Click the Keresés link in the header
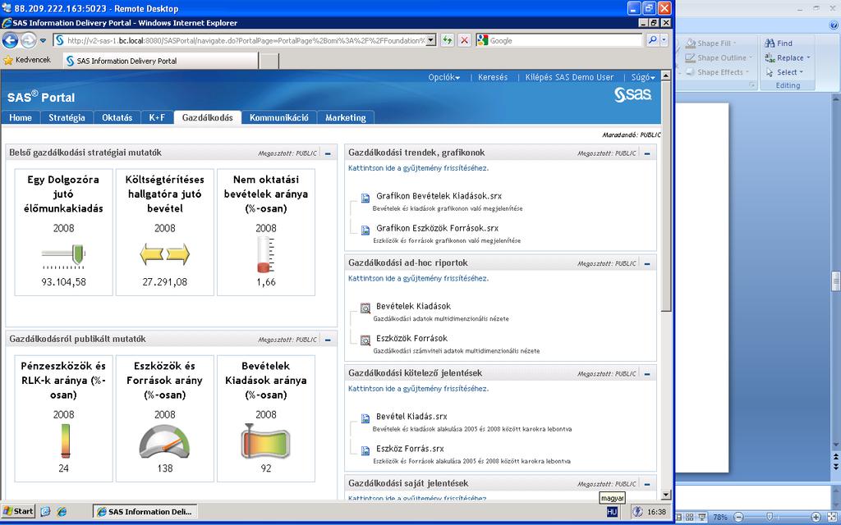This screenshot has width=841, height=525. coord(493,77)
